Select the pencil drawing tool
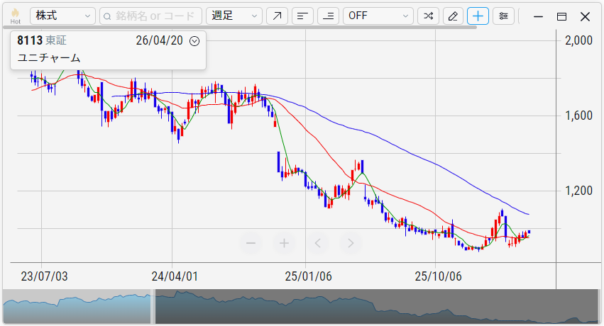 pos(453,16)
